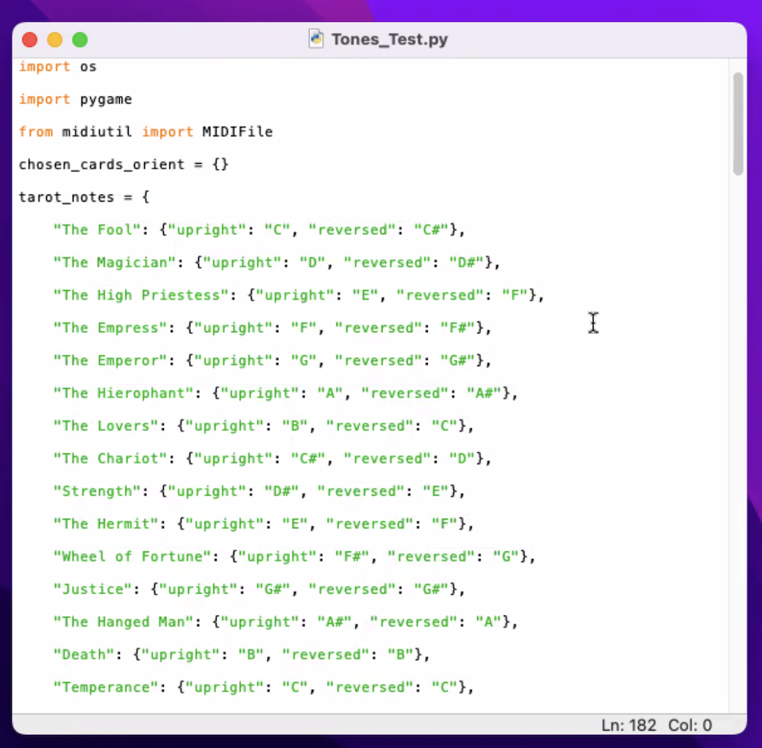Click the "The Magician" dictionary key

(114, 263)
